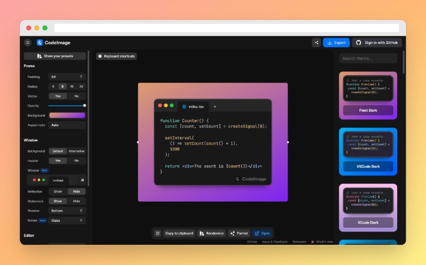Open the Padding dropdown showing 64
Screen dimensions: 426x265
pyautogui.click(x=67, y=77)
